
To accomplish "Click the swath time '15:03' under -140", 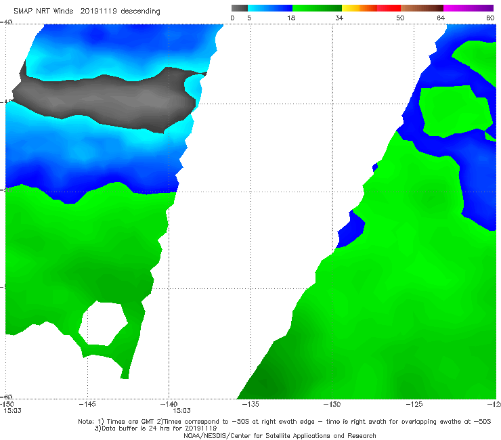I will pyautogui.click(x=182, y=411).
